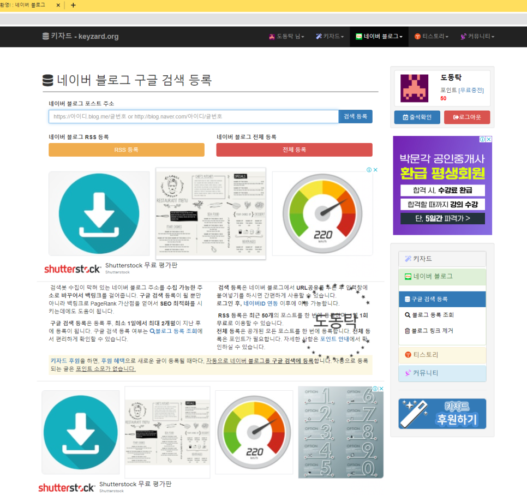The image size is (527, 495).
Task: Click the red 전체 등록 button
Action: coord(294,150)
